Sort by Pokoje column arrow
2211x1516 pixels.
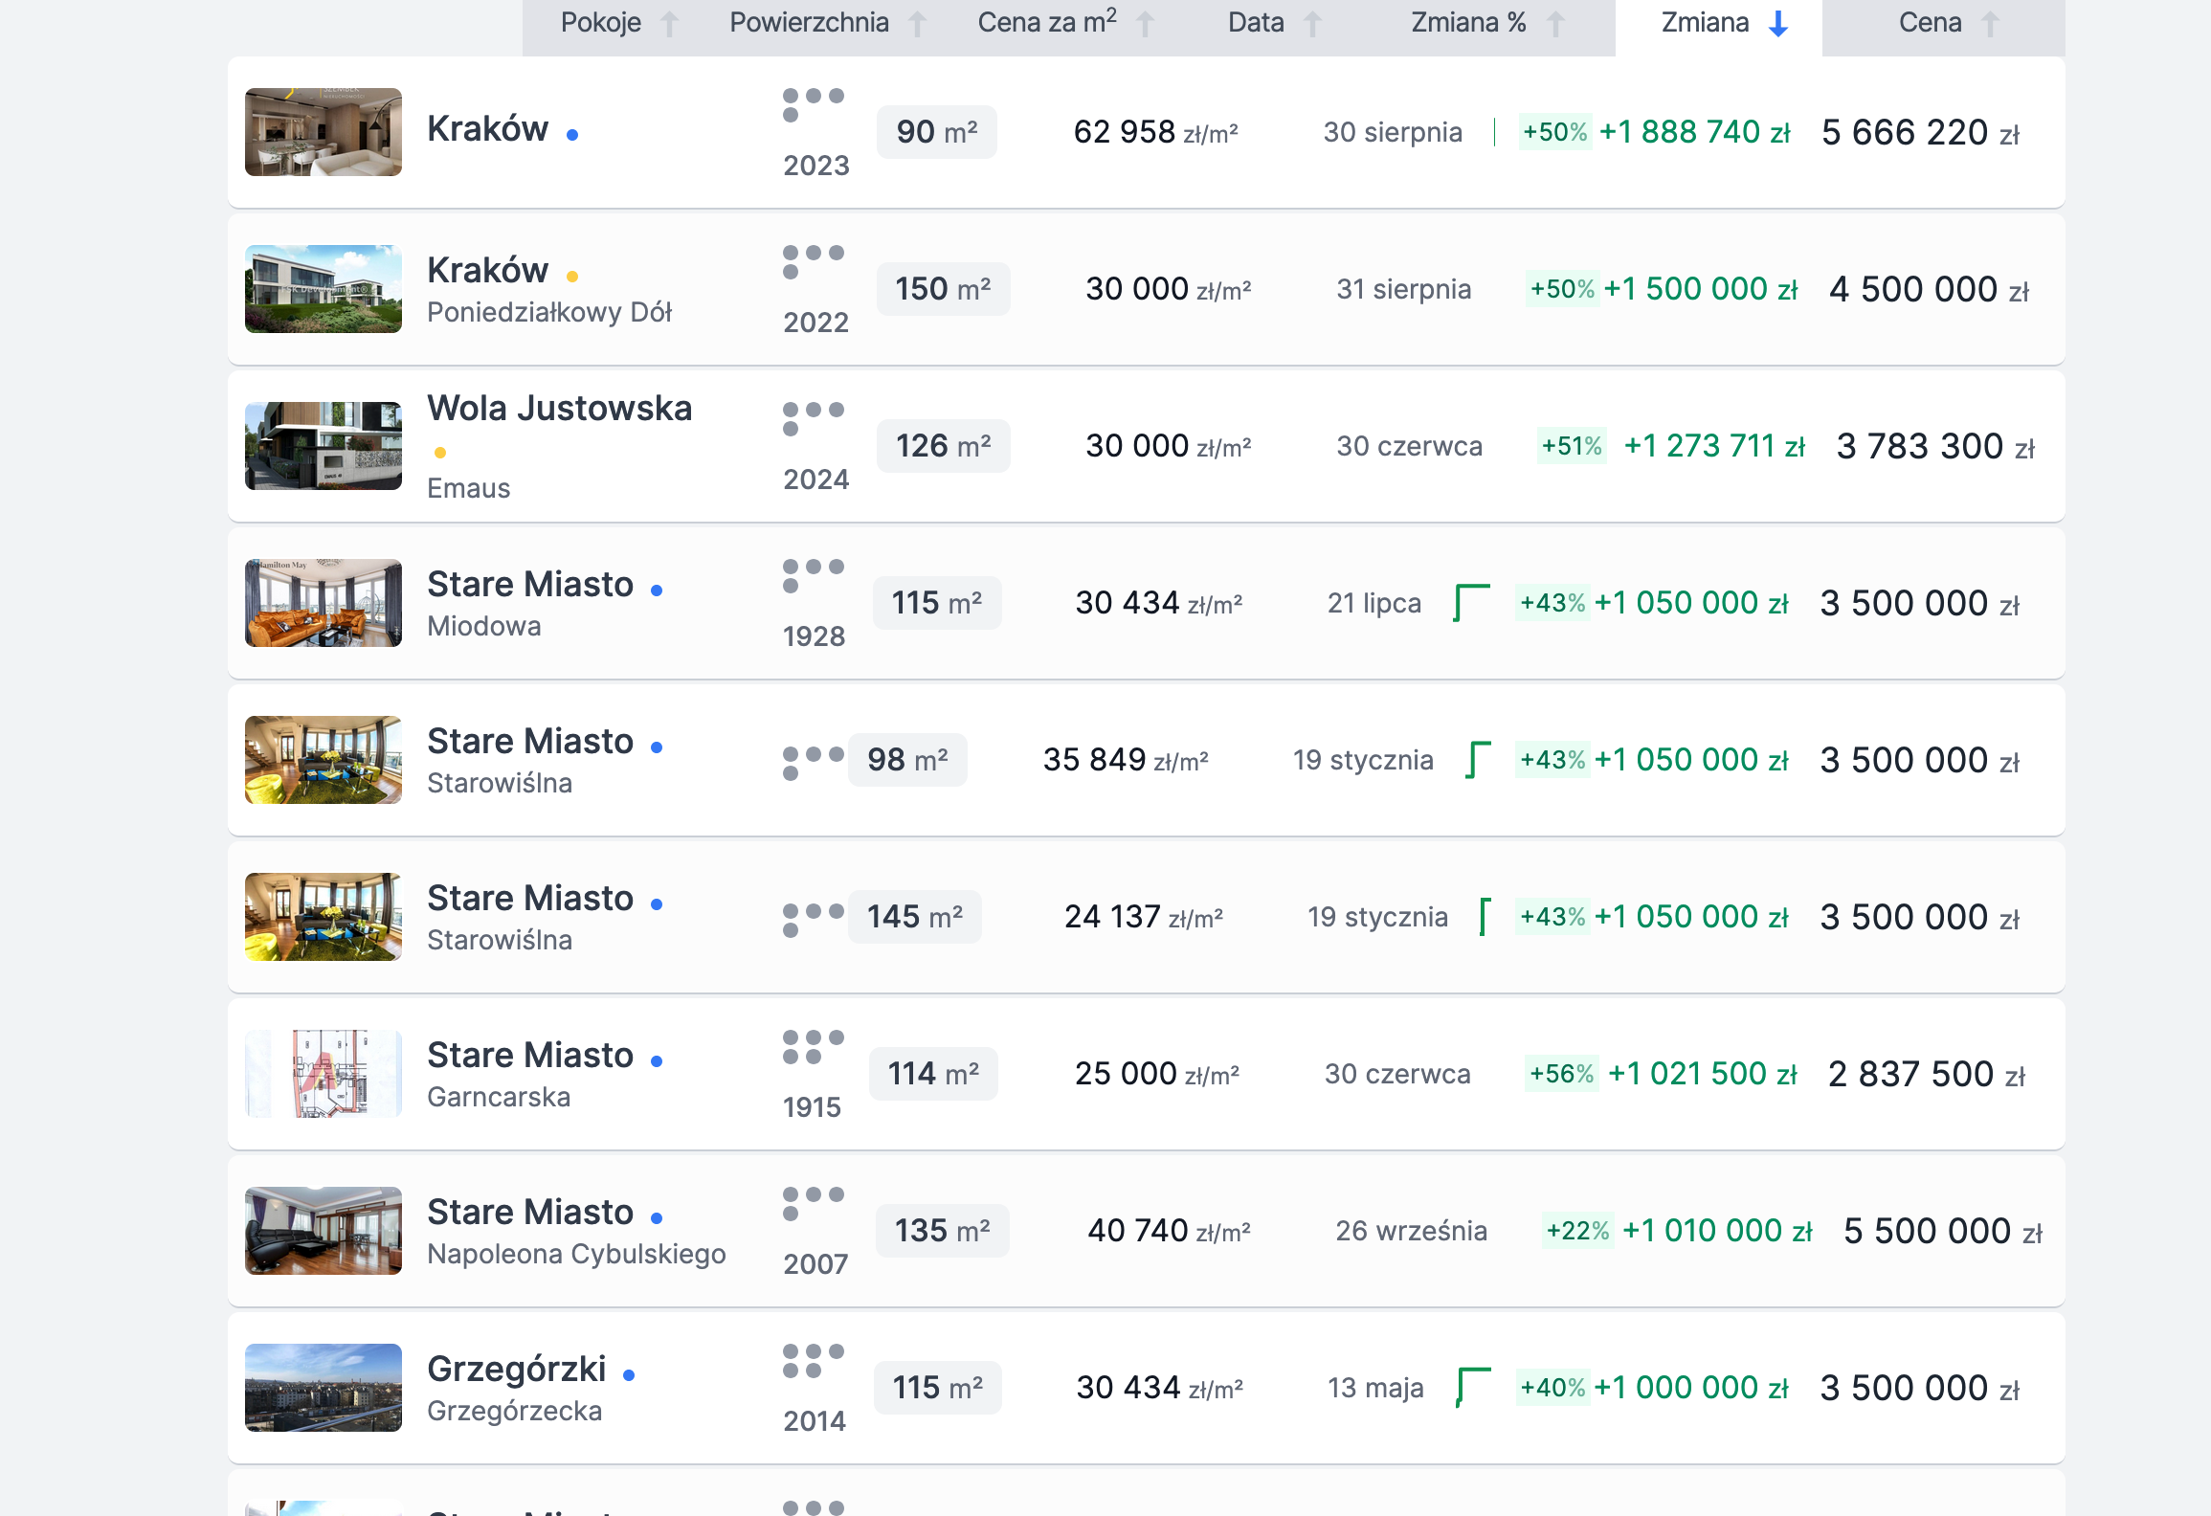pos(670,24)
